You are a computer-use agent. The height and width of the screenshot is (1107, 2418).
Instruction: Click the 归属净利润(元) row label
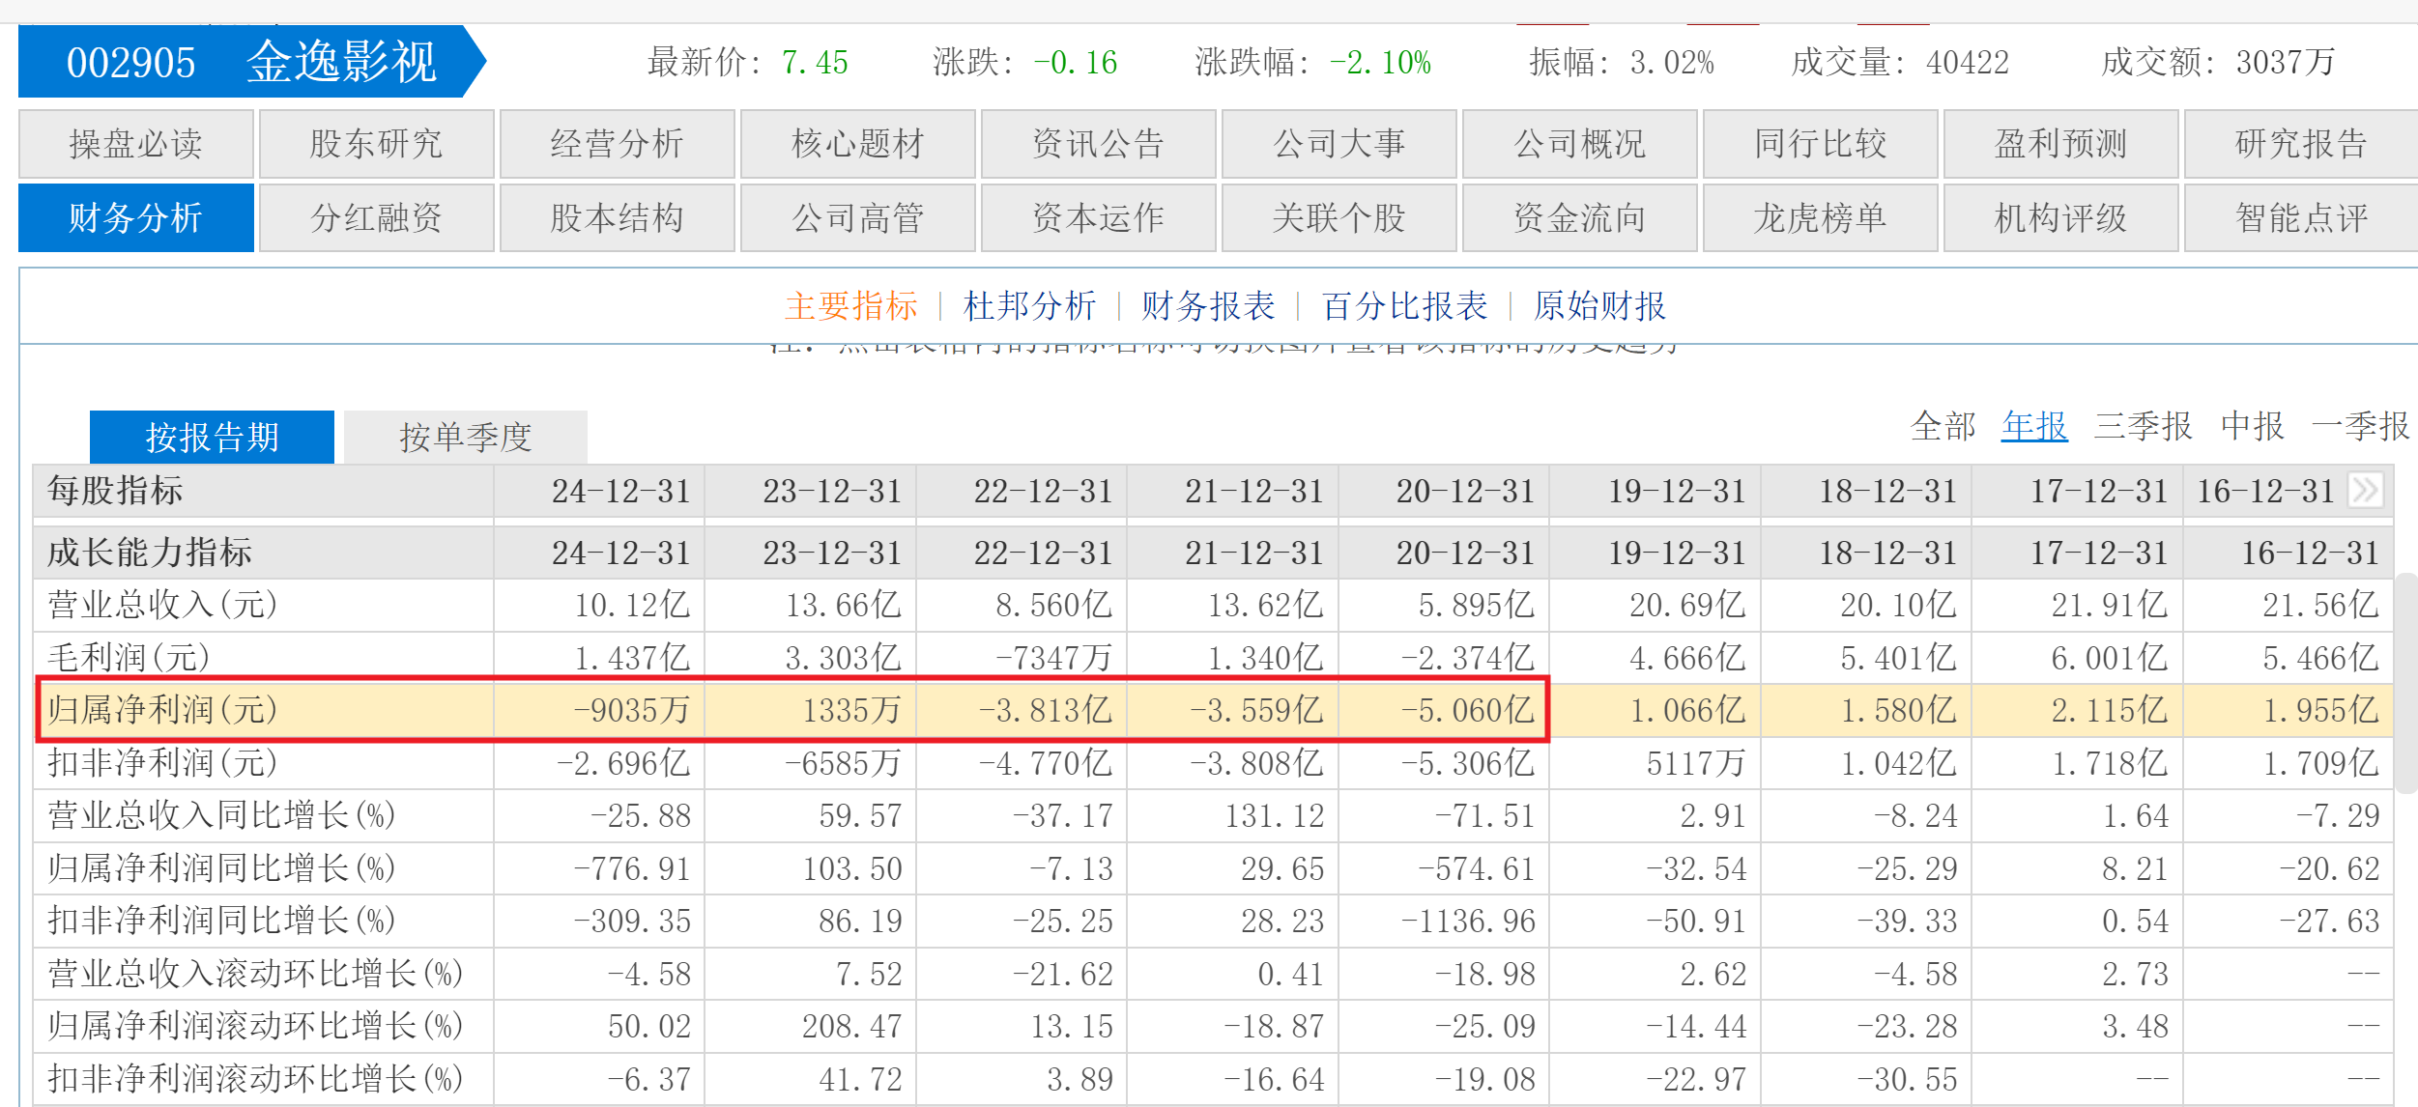(162, 710)
